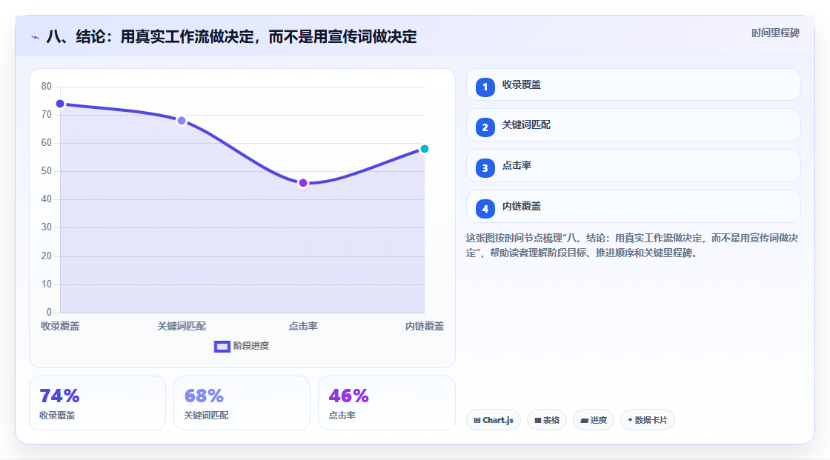Click the lightning icon beside the title
Viewport: 830px width, 460px height.
tap(35, 38)
